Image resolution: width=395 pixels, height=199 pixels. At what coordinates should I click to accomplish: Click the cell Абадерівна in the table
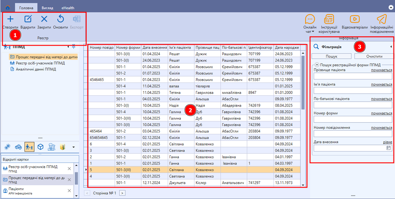click(x=233, y=105)
